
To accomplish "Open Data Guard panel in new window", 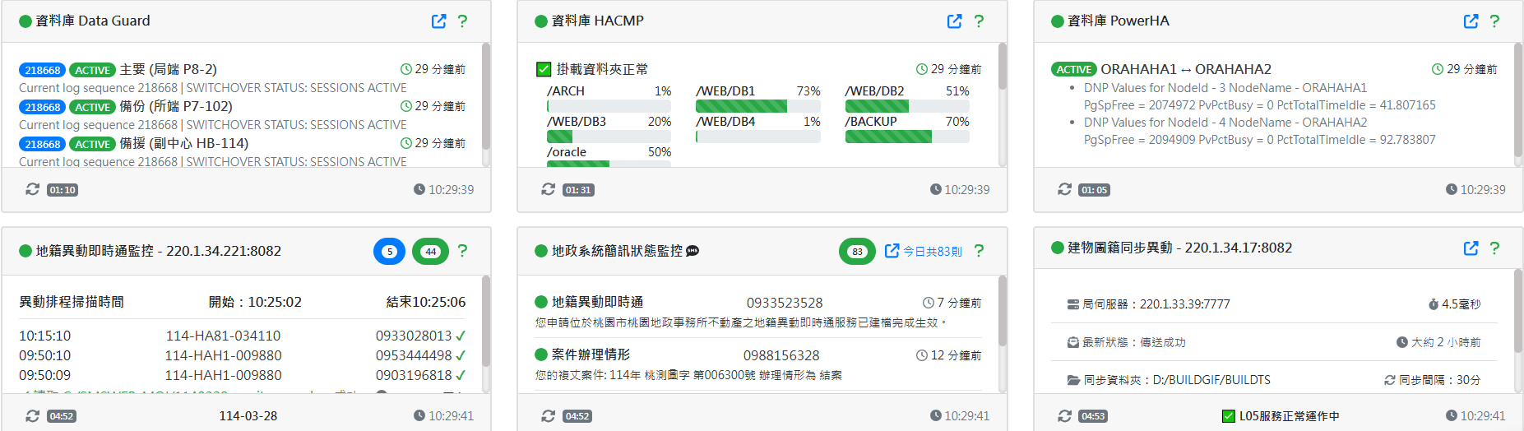I will (x=439, y=21).
